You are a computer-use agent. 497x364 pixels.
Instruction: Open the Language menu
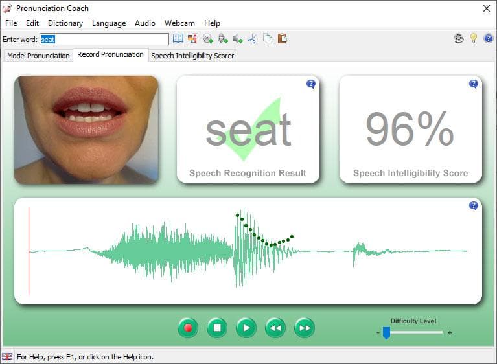[109, 23]
